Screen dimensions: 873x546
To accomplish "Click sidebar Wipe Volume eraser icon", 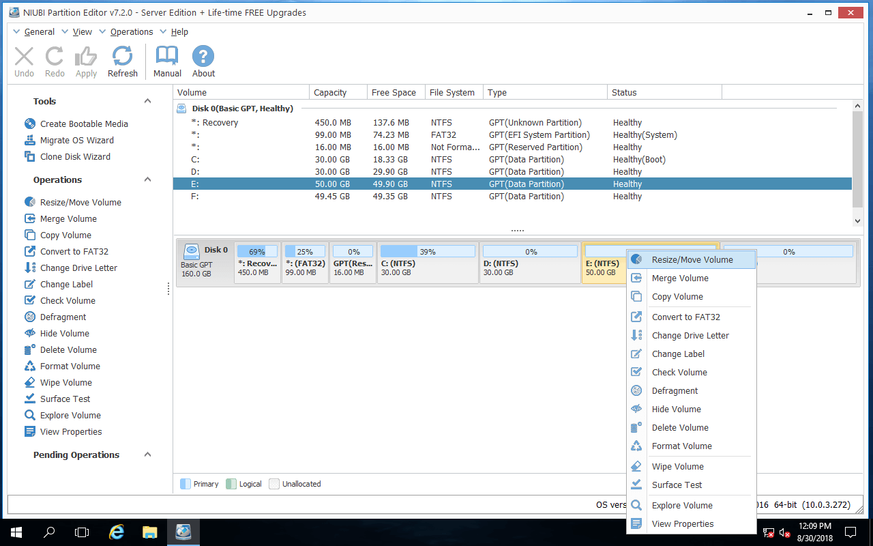I will coord(29,382).
